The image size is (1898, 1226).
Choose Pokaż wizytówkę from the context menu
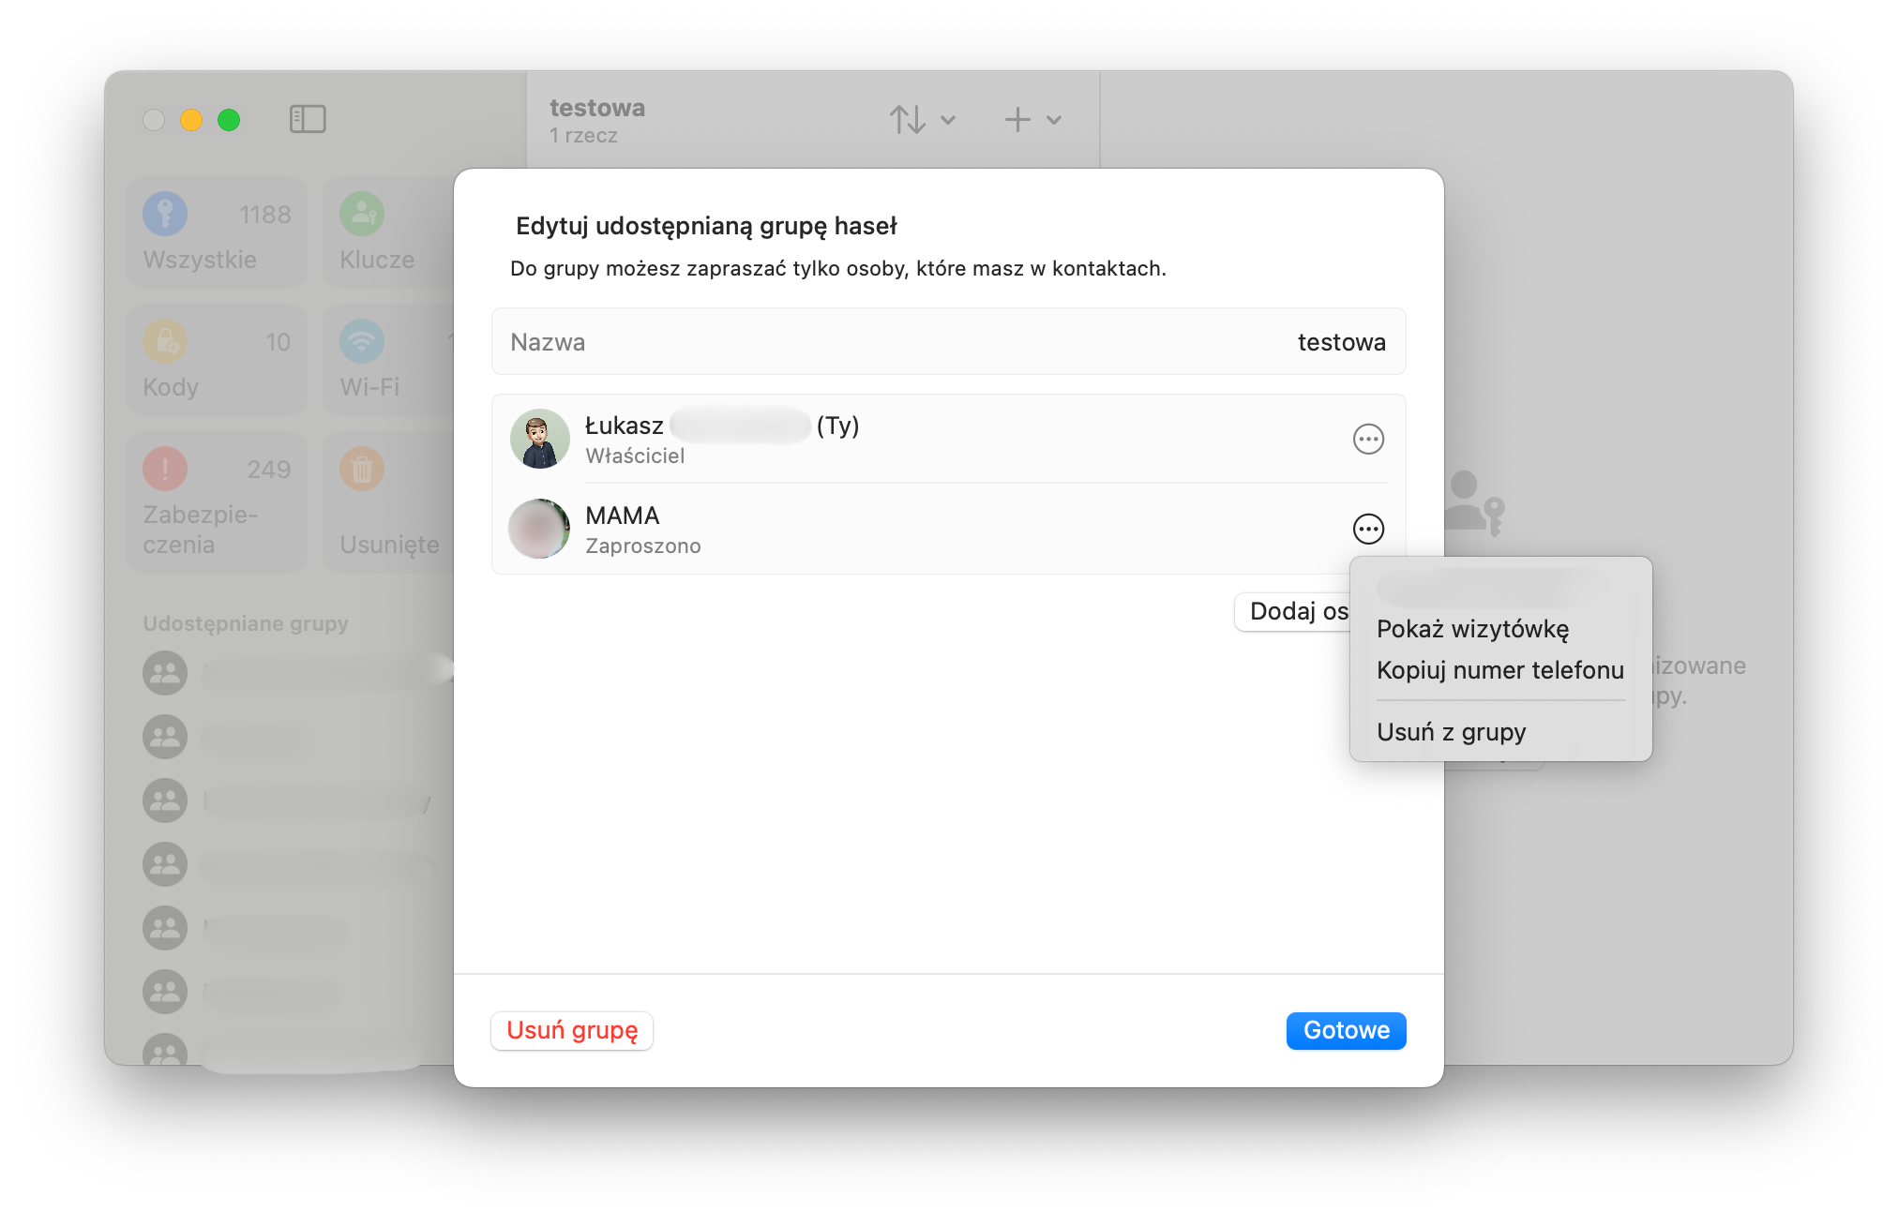(x=1472, y=629)
